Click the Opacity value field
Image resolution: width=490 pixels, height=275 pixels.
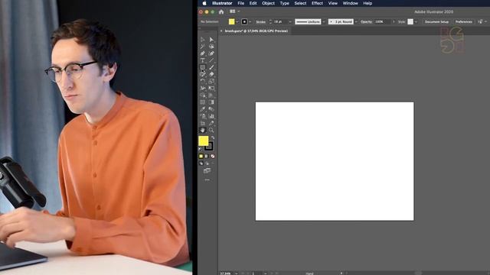point(383,21)
